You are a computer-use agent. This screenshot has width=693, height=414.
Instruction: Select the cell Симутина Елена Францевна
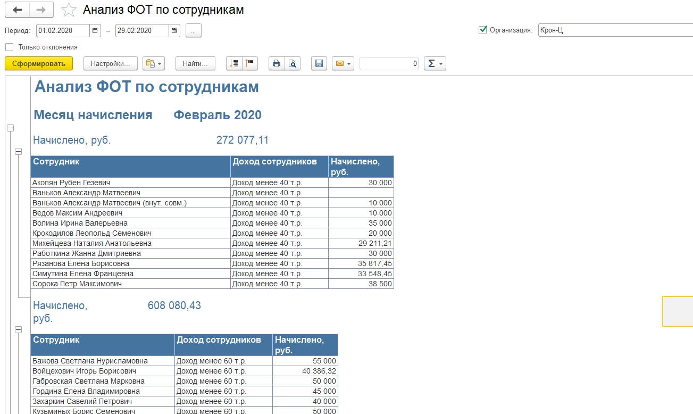131,274
